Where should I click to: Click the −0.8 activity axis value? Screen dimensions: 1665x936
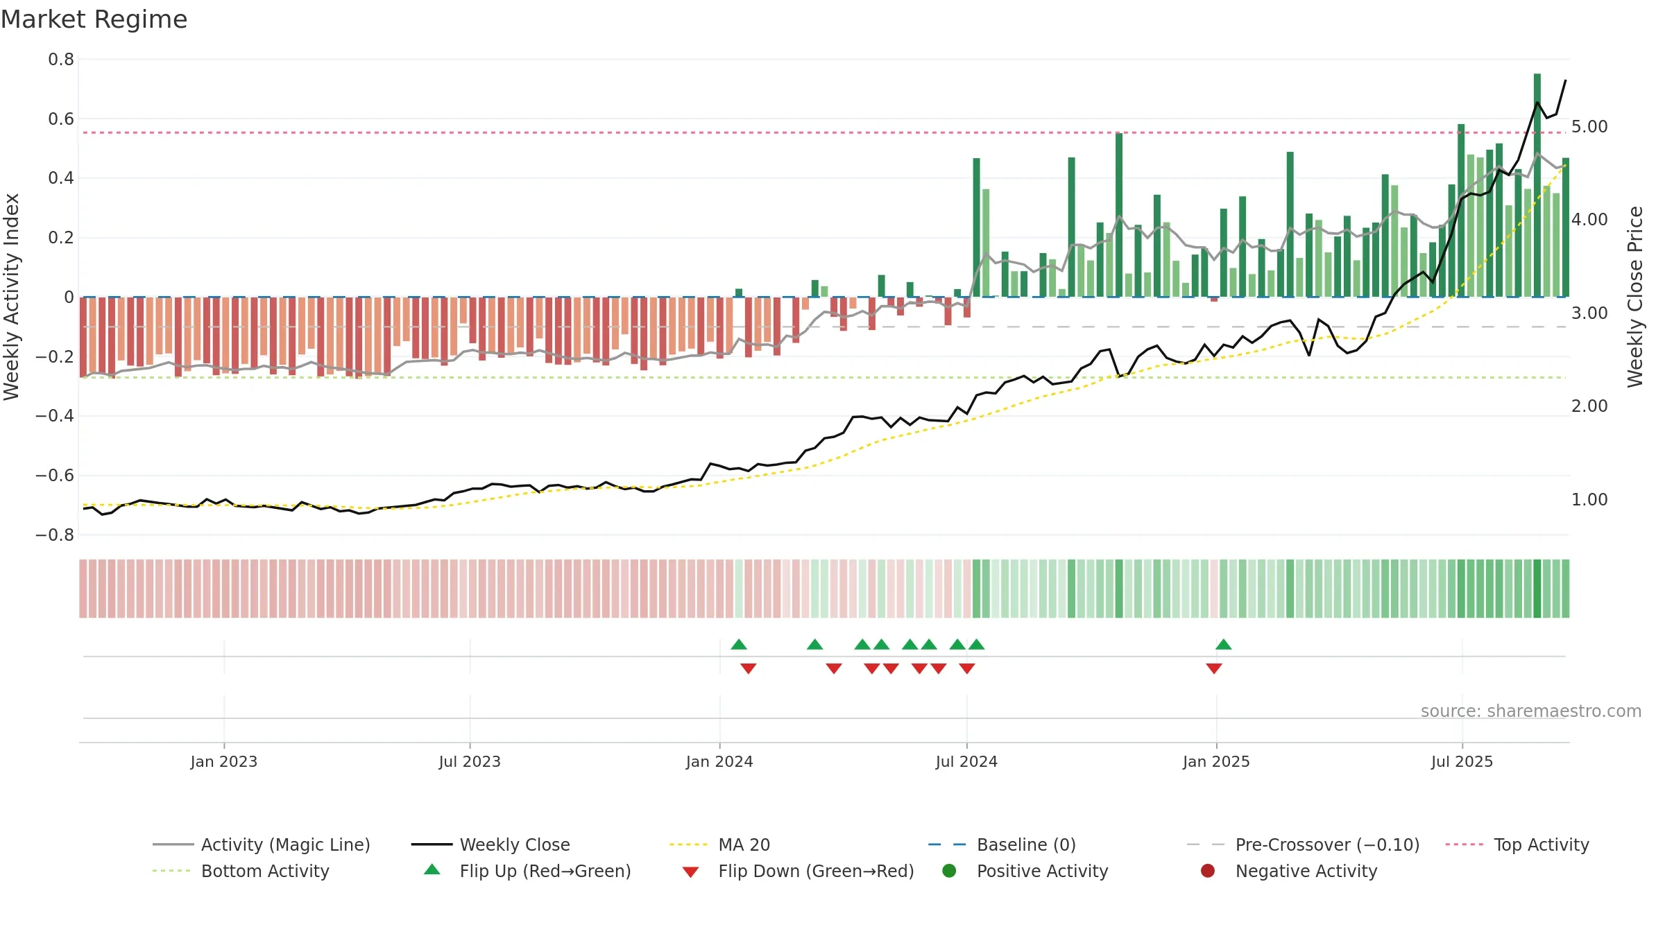click(55, 535)
